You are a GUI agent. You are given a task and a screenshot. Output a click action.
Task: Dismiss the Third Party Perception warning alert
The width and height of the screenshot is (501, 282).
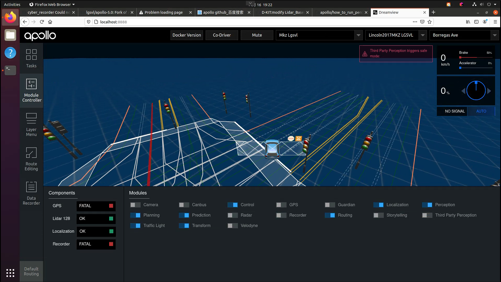click(x=396, y=53)
